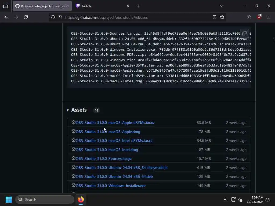Click the page vertical scrollbar thumb
Screen dimensions: 275x206
[x=274, y=40]
